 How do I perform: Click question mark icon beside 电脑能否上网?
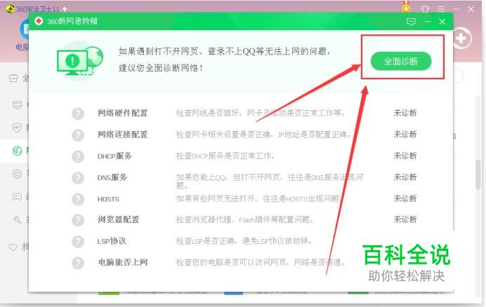78,263
